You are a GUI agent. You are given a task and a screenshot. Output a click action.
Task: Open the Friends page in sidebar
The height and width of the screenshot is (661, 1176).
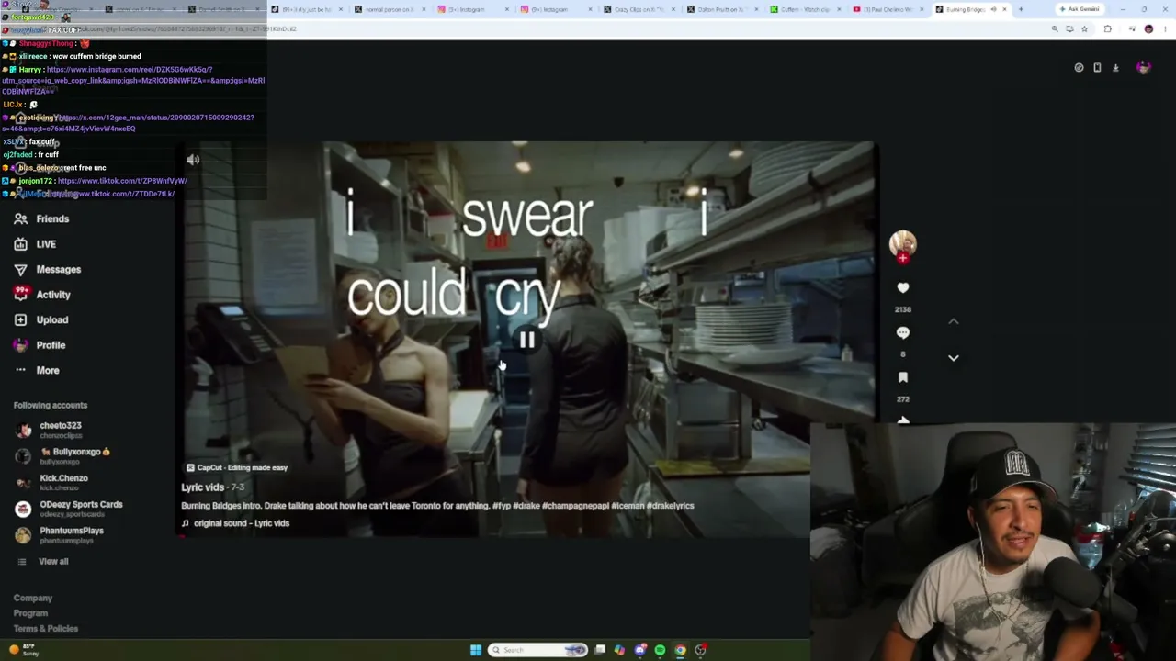pos(41,218)
